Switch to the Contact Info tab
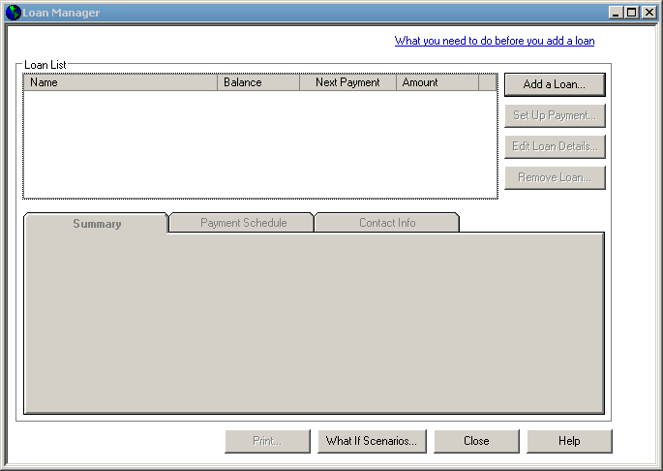This screenshot has width=663, height=471. tap(387, 222)
